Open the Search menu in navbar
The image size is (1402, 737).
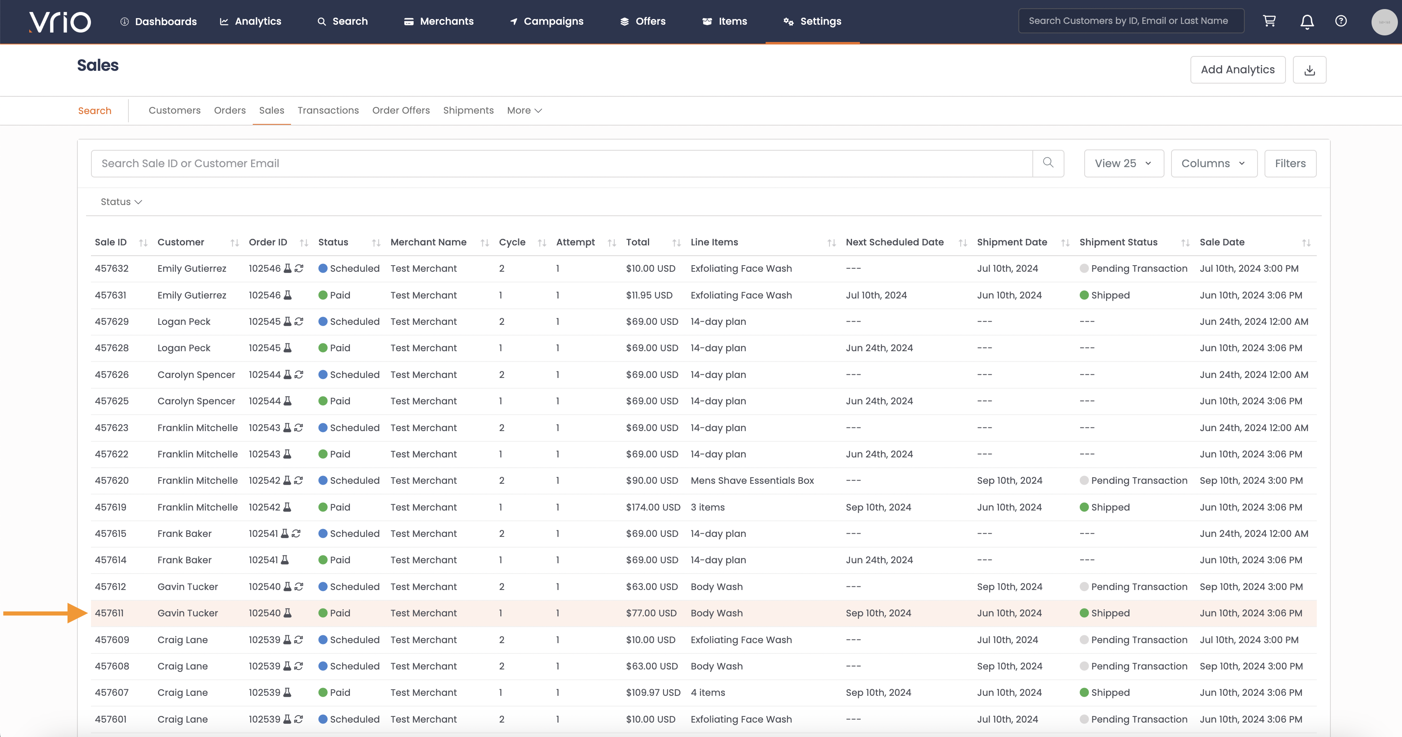pyautogui.click(x=342, y=21)
